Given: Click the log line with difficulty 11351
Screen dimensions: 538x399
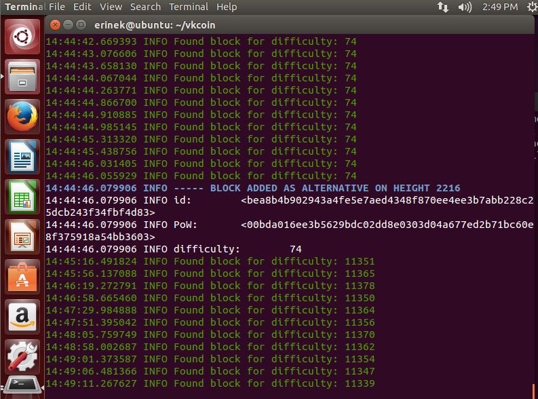Looking at the screenshot, I should (210, 261).
